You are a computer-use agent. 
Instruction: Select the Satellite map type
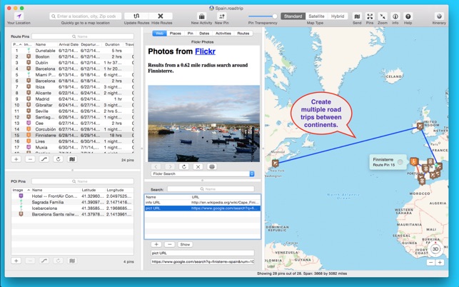pyautogui.click(x=316, y=16)
